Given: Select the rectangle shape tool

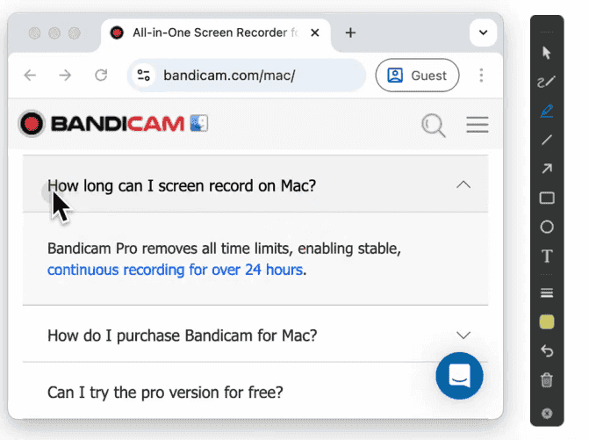Looking at the screenshot, I should click(547, 198).
